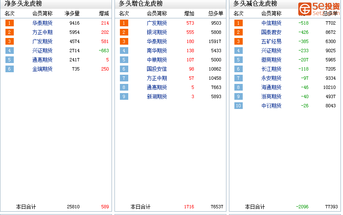Click rank 3 badge beside 五矿经易
This screenshot has width=343, height=215.
[239, 41]
